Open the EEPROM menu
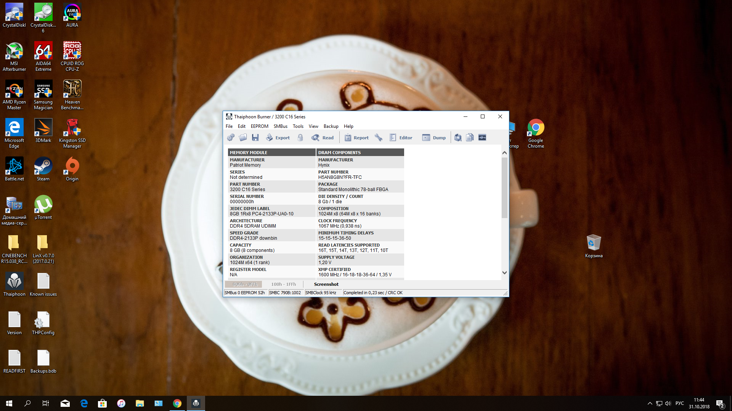 (x=259, y=126)
